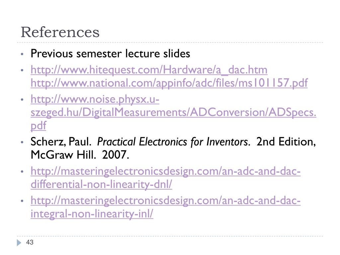Select the "Previous semester lecture slides" text
This screenshot has width=340, height=255.
point(110,53)
